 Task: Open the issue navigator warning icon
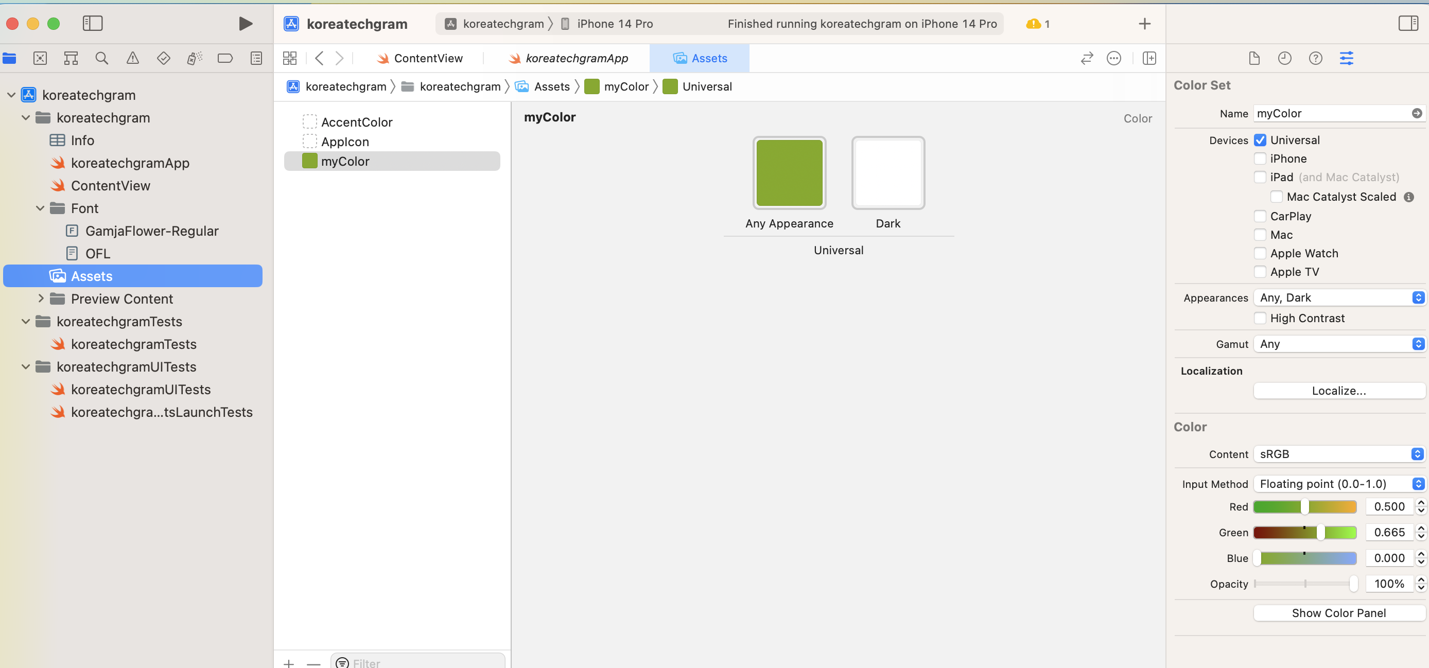(133, 58)
